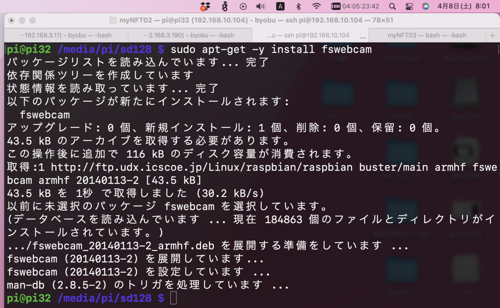
Task: Open Spotlight via the magnifying glass icon
Action: click(x=393, y=7)
